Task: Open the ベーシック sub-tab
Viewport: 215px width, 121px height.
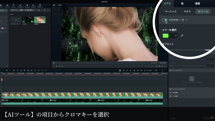Action: pos(171,12)
